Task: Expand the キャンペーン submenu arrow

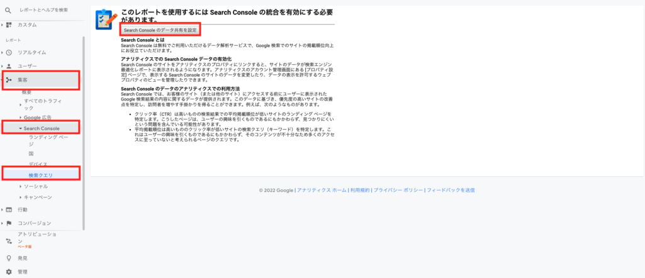Action: (x=21, y=197)
